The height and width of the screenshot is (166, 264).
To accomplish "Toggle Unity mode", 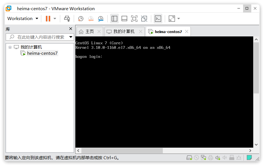I will pos(144,19).
